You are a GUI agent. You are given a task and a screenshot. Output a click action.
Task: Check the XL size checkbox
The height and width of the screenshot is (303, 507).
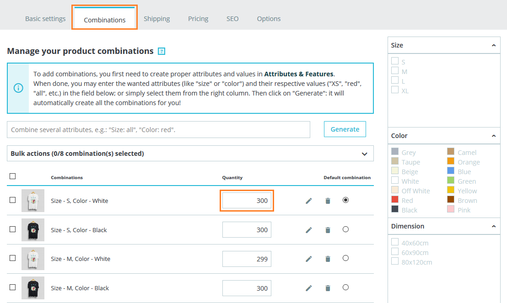point(395,90)
